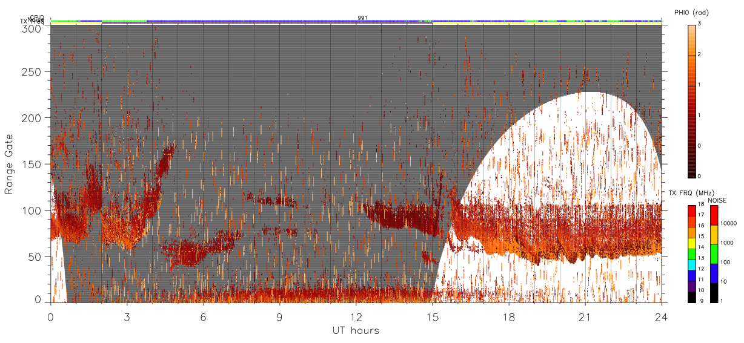Click the 14 label on the TX FRQ legend
The image size is (744, 343).
point(701,247)
